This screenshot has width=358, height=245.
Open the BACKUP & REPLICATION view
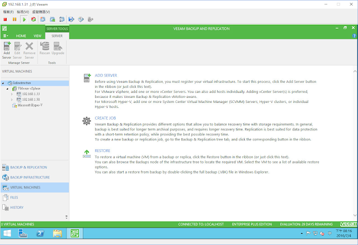click(x=35, y=167)
